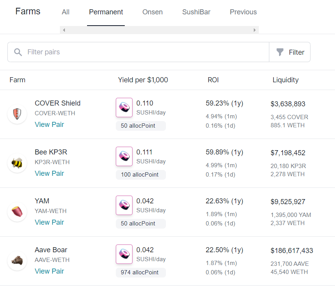View Pair for AAVE-WETH

pyautogui.click(x=49, y=271)
